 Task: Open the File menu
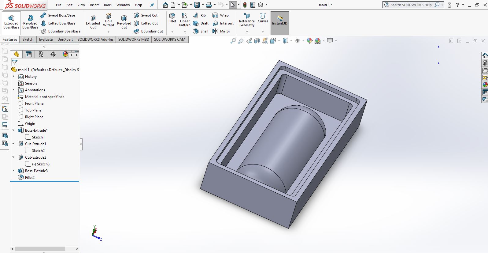click(59, 5)
